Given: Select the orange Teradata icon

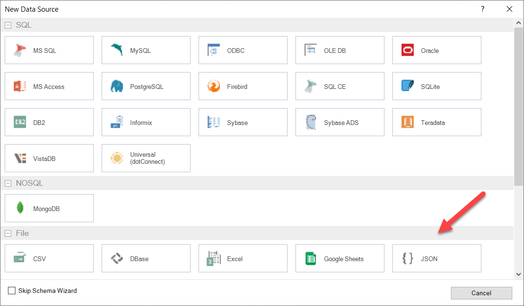Looking at the screenshot, I should (x=407, y=122).
